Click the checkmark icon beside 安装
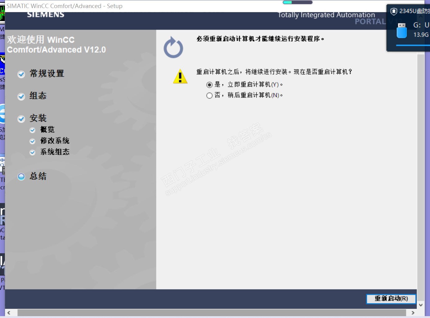Viewport: 430px width, 318px height. (21, 119)
